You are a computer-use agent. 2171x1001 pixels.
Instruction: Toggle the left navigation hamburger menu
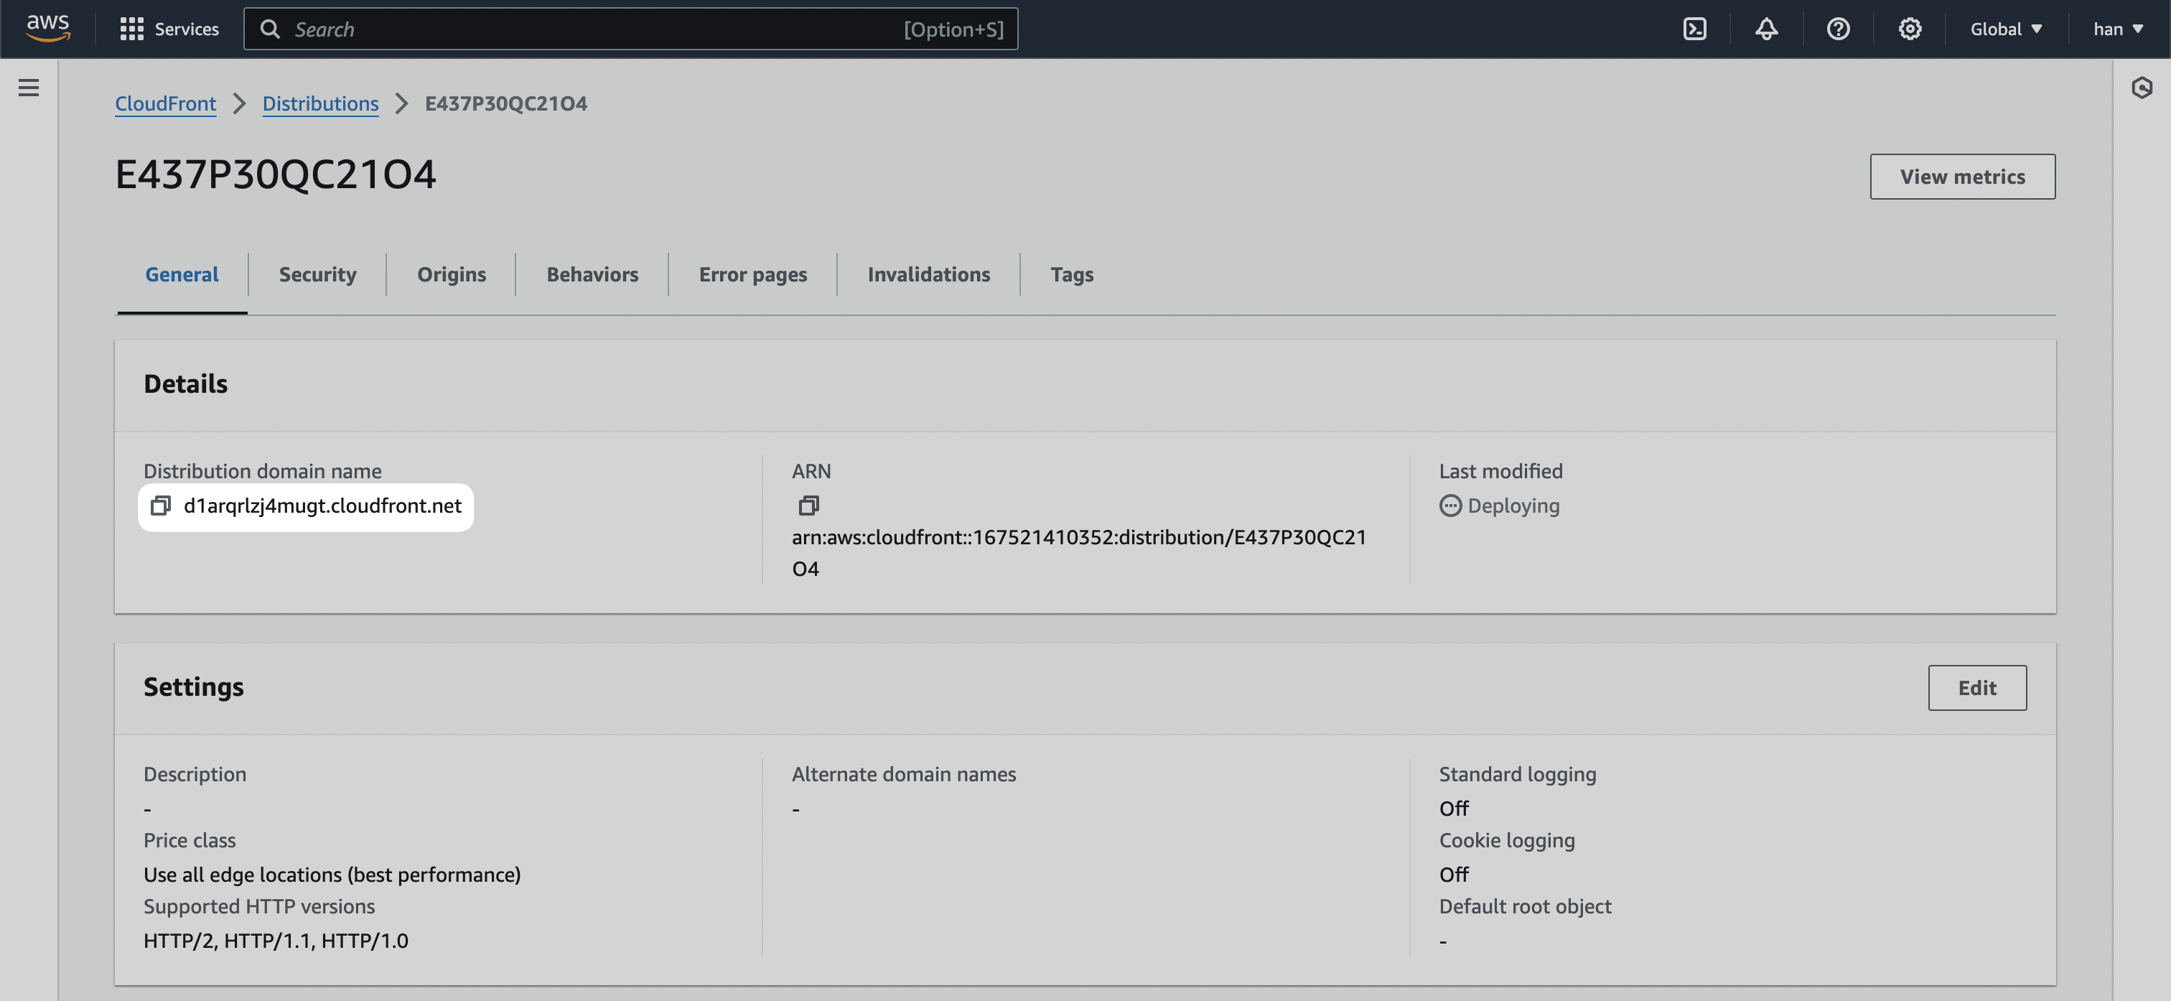(x=29, y=87)
